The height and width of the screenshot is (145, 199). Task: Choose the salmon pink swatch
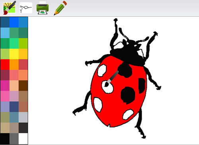[14, 75]
